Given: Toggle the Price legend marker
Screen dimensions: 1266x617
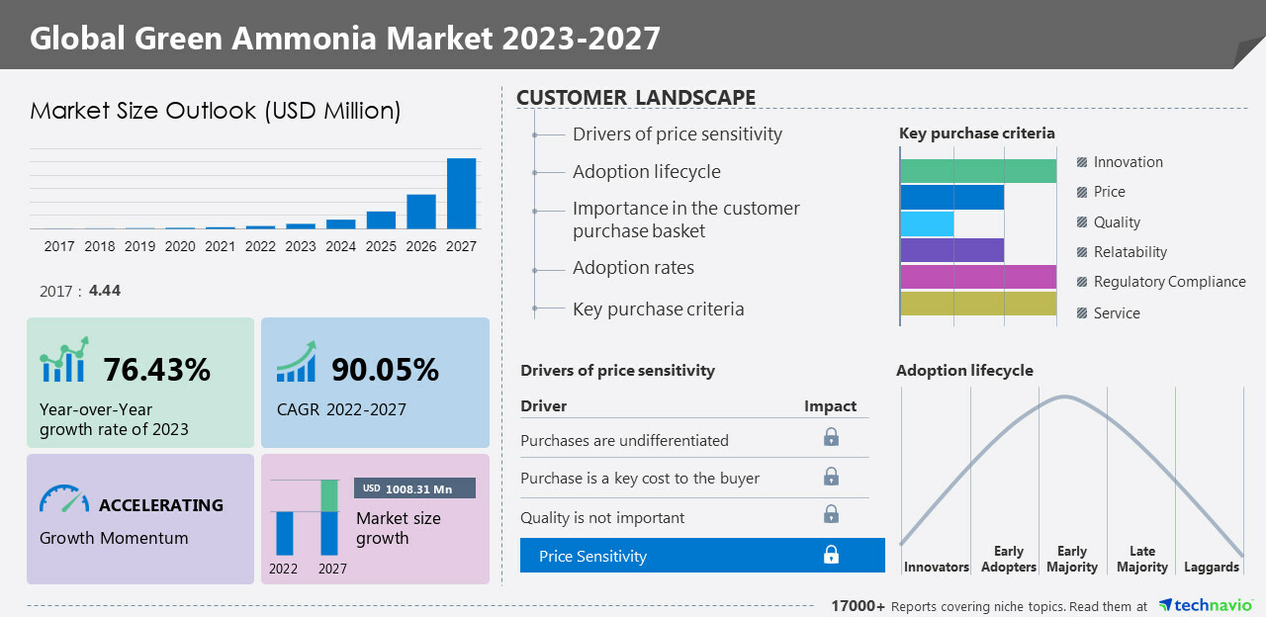Looking at the screenshot, I should [1082, 192].
